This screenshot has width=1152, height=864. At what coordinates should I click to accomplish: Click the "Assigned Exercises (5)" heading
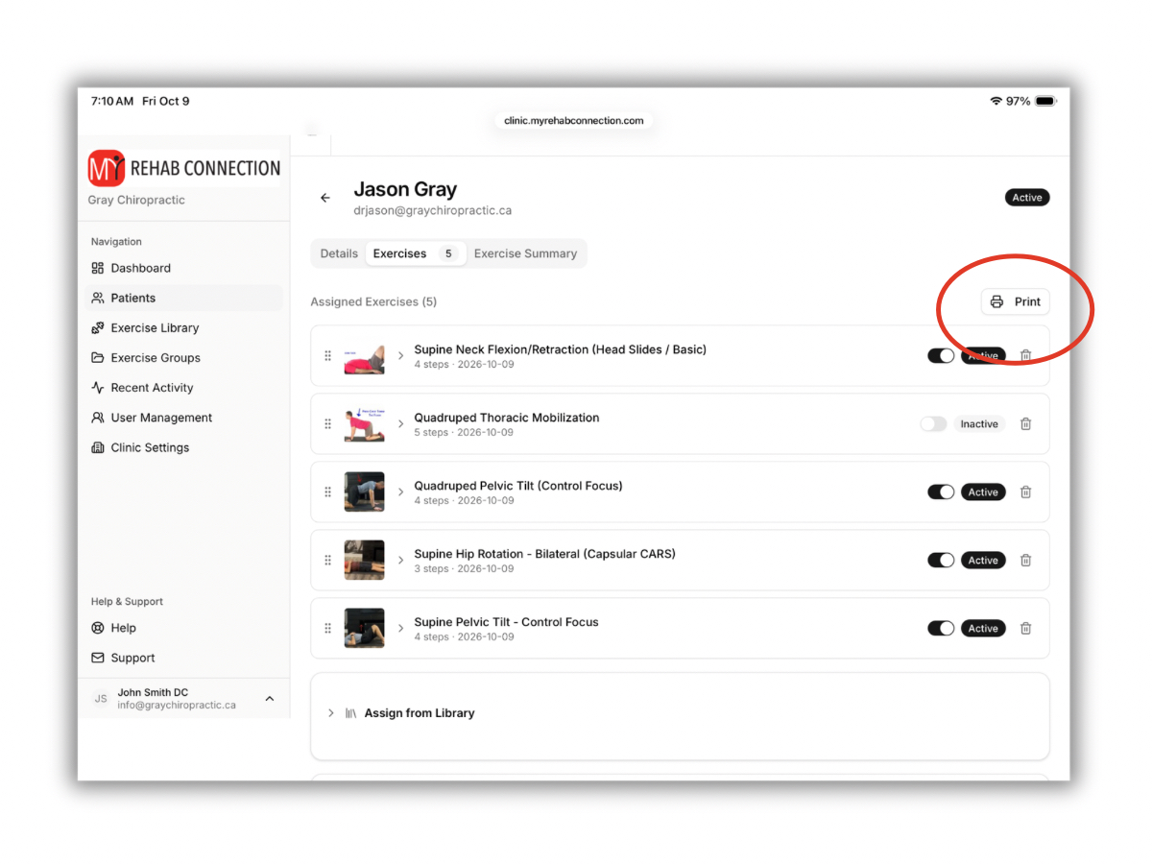tap(373, 301)
